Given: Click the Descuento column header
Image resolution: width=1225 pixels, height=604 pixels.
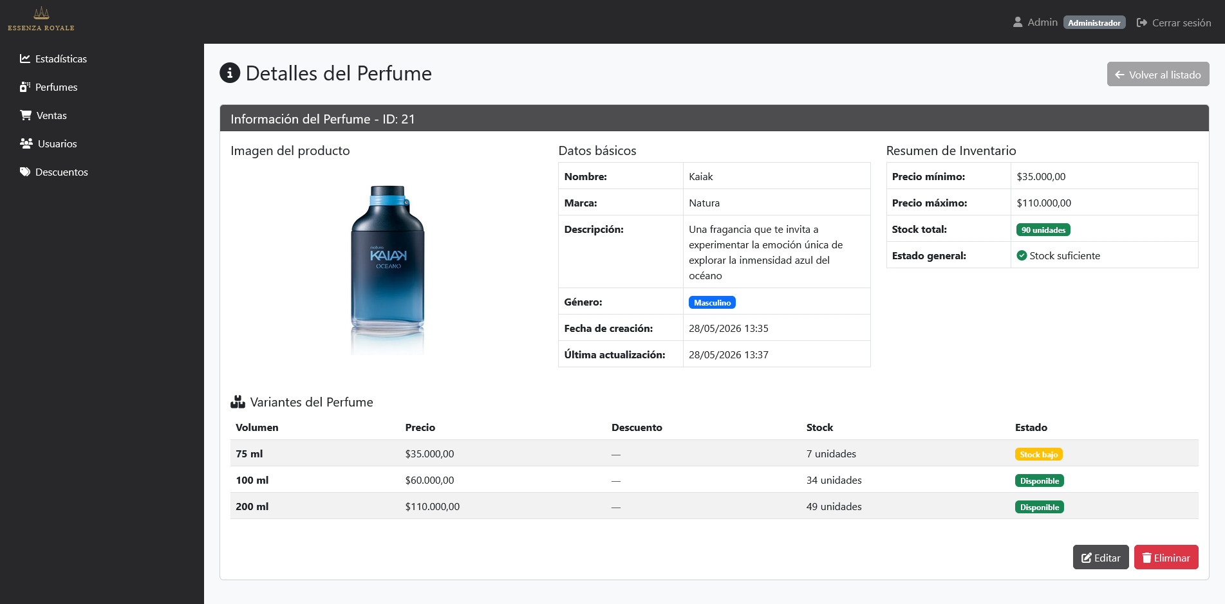Looking at the screenshot, I should [637, 427].
